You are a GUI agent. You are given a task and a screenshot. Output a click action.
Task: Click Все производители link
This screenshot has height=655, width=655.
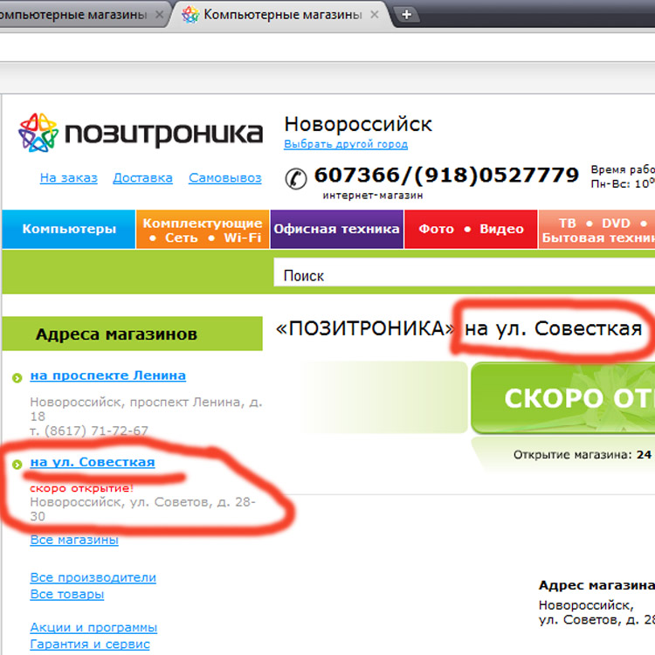click(x=93, y=577)
